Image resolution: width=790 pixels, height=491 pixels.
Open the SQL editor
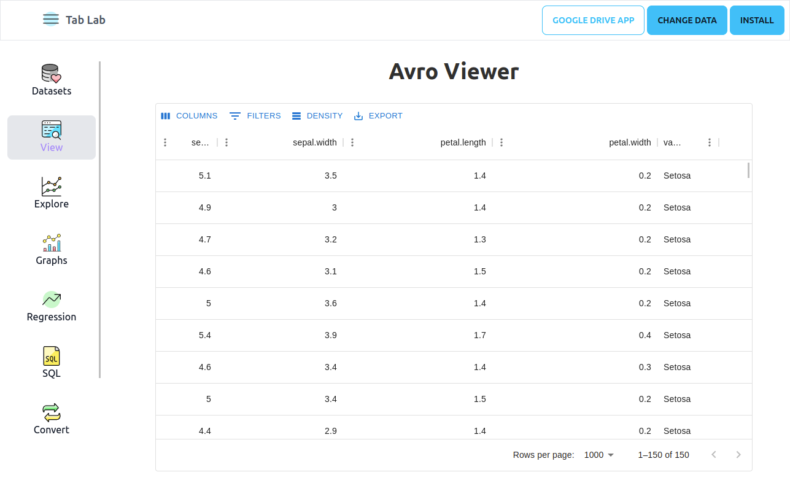tap(51, 361)
